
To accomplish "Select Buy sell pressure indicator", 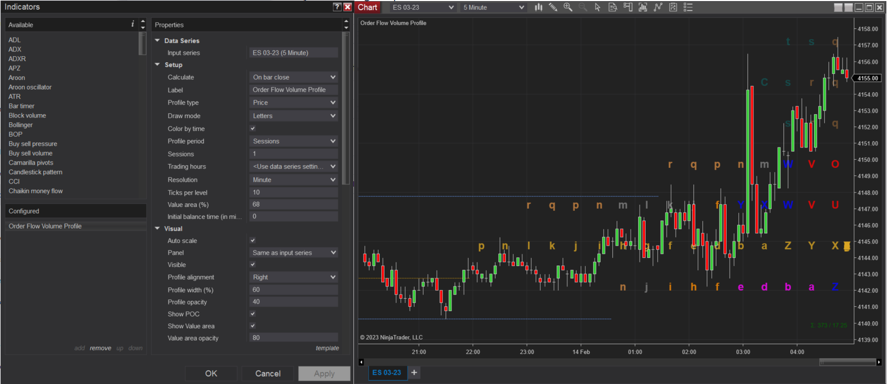I will (x=33, y=144).
